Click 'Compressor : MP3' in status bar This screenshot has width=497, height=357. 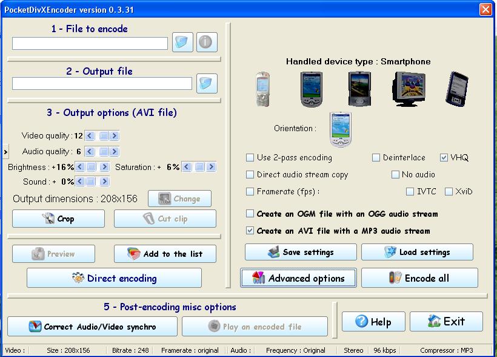pyautogui.click(x=446, y=350)
